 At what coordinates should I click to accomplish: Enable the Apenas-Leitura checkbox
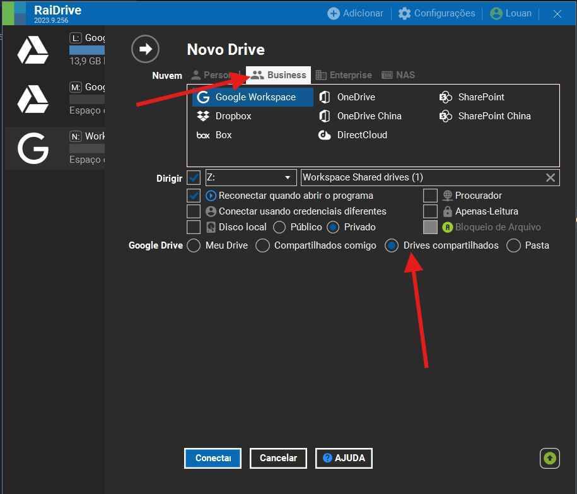(430, 211)
